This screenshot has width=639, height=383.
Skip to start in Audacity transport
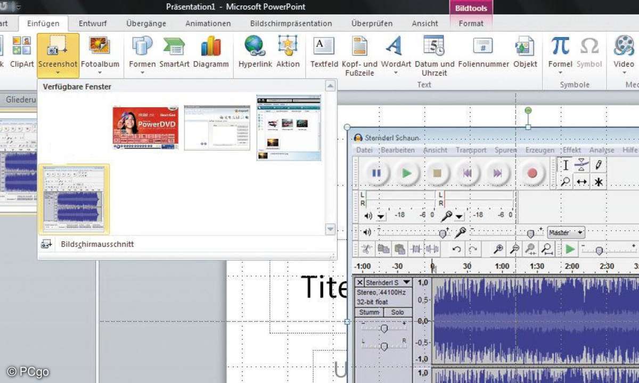[468, 173]
